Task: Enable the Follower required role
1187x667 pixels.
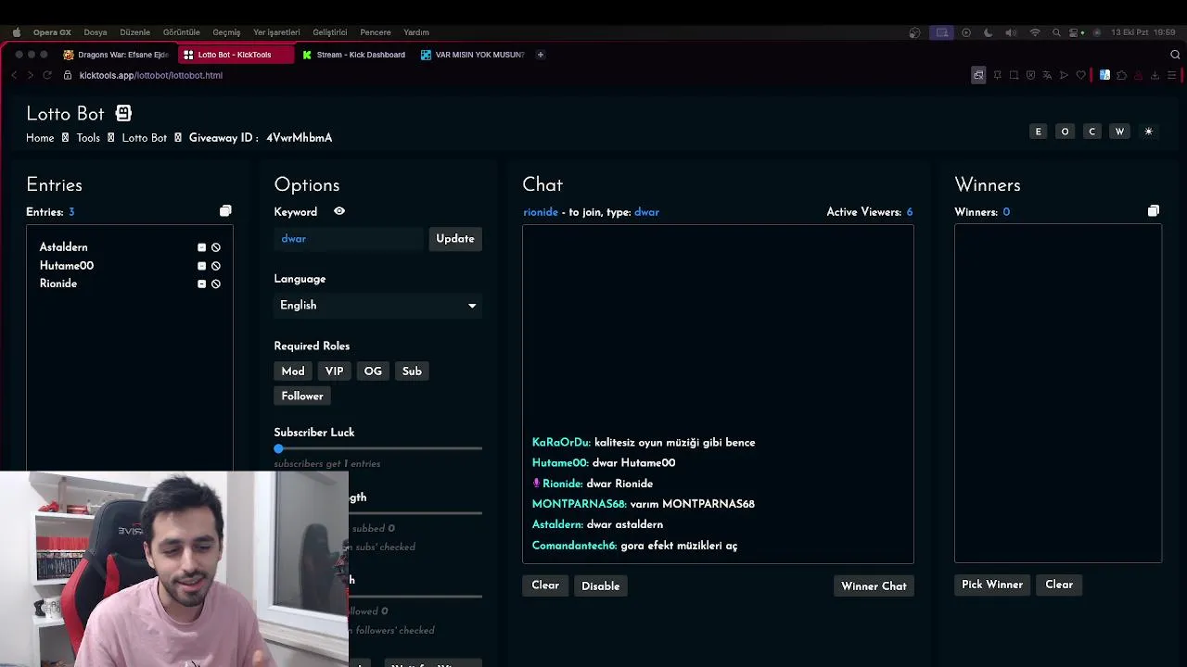Action: [302, 396]
